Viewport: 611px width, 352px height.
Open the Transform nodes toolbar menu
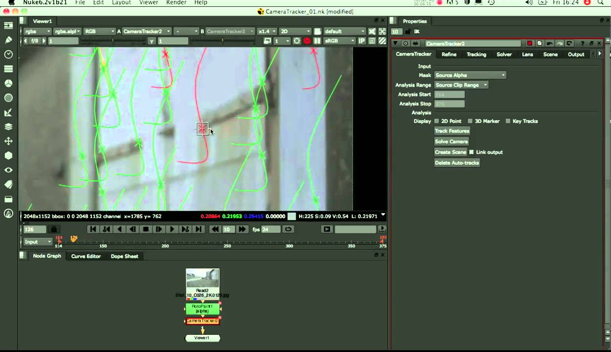pos(8,141)
